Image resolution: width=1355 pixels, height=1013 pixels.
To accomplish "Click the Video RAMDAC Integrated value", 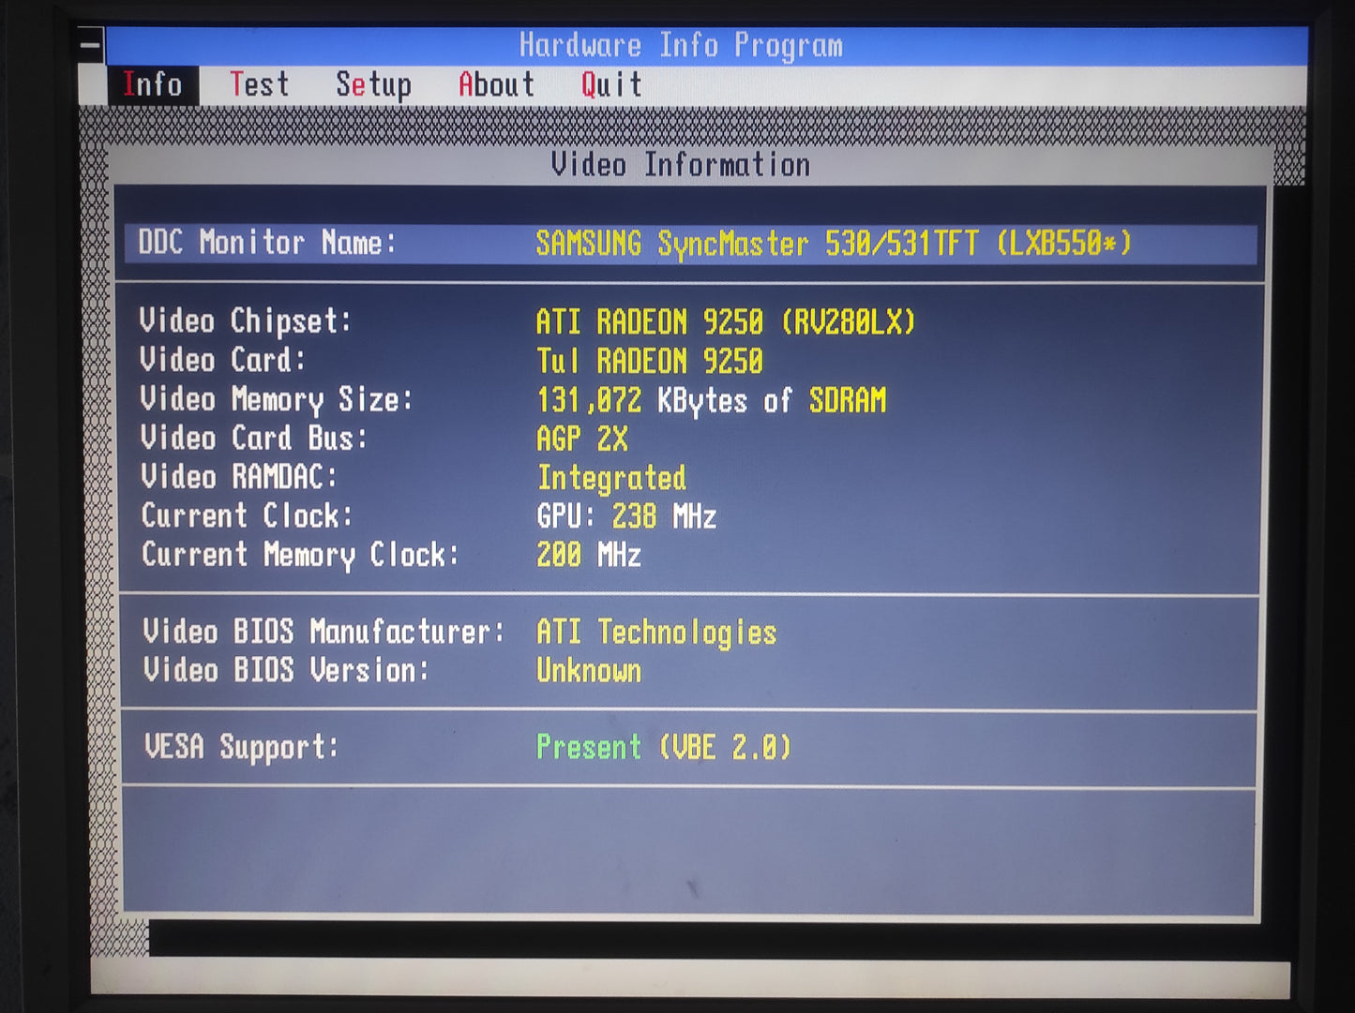I will (611, 478).
